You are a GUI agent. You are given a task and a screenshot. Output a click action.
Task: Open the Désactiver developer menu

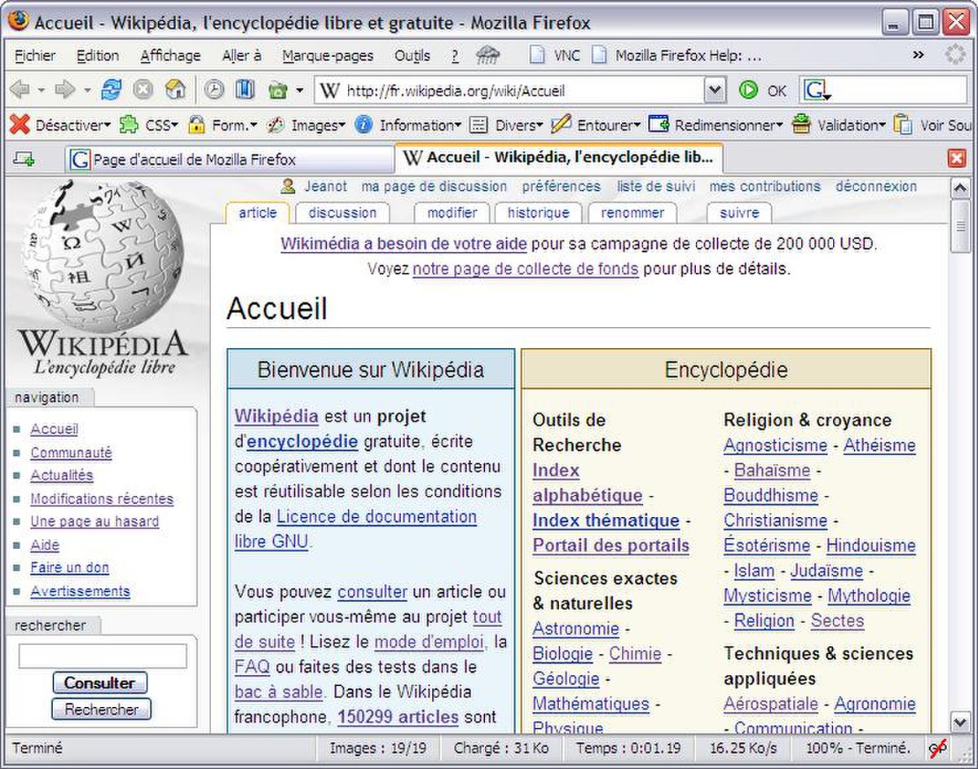tap(60, 125)
